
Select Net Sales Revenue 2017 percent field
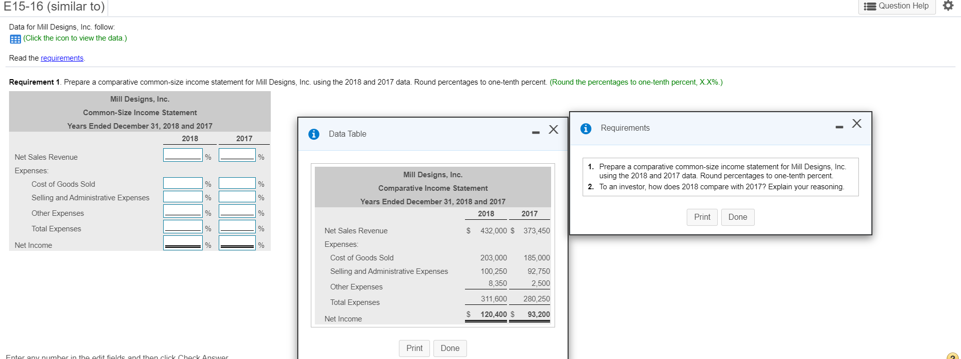pyautogui.click(x=237, y=155)
